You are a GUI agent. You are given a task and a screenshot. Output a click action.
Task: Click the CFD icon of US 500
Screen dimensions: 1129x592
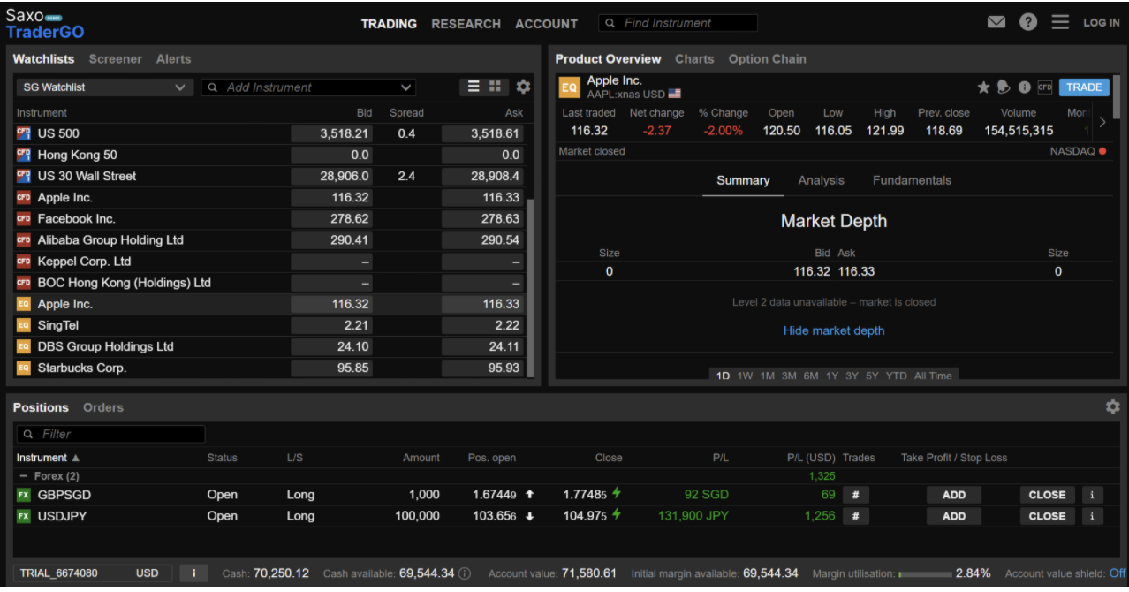[24, 133]
